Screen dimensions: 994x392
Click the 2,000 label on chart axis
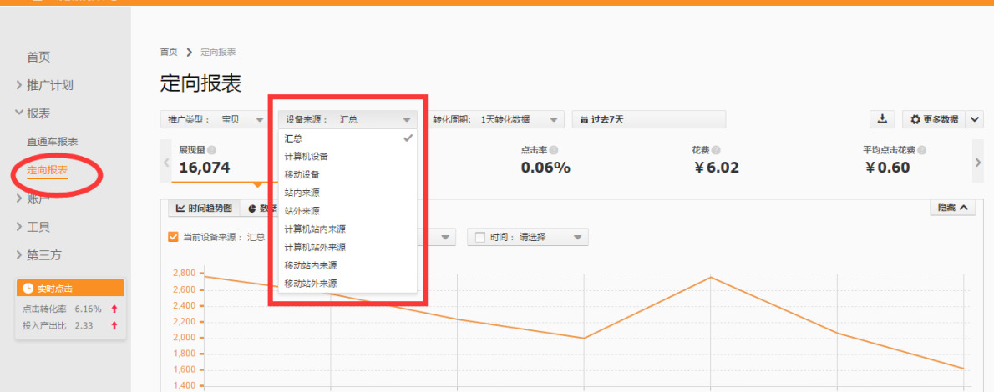click(183, 338)
